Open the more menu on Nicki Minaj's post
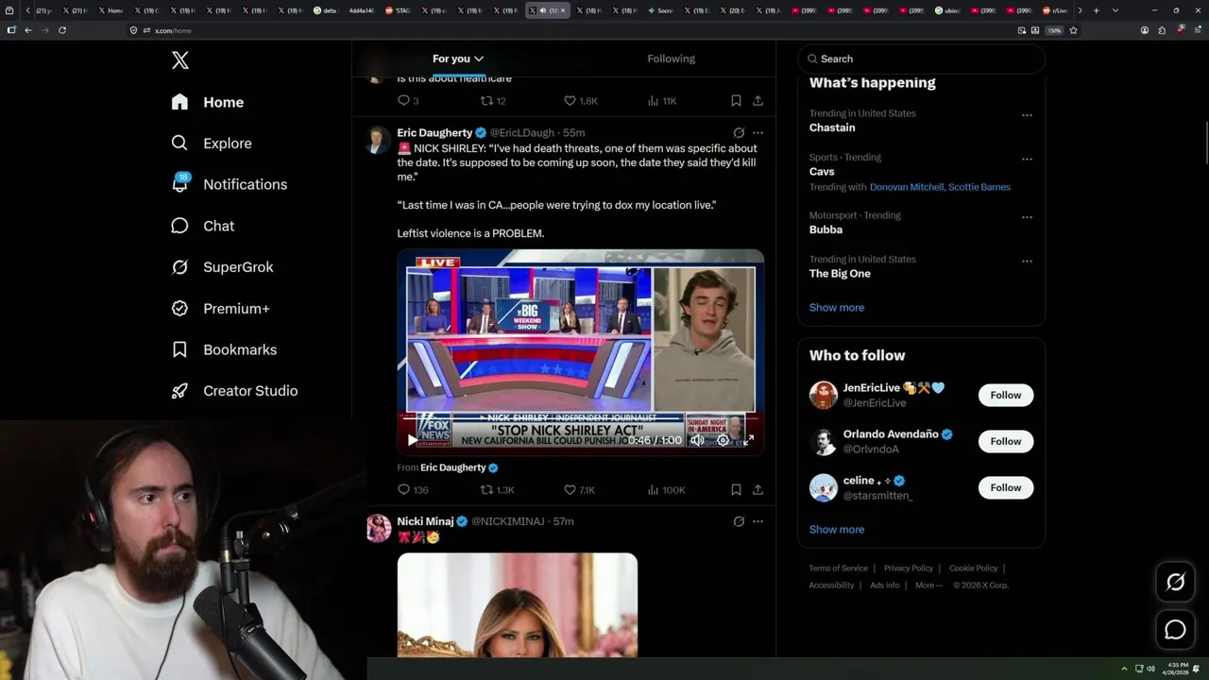This screenshot has width=1209, height=680. pos(758,521)
